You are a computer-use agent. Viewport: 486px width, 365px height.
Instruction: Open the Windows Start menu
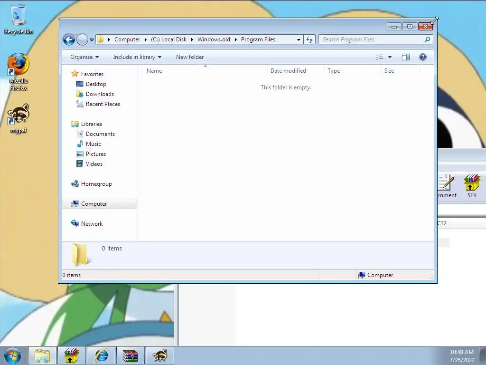[13, 355]
